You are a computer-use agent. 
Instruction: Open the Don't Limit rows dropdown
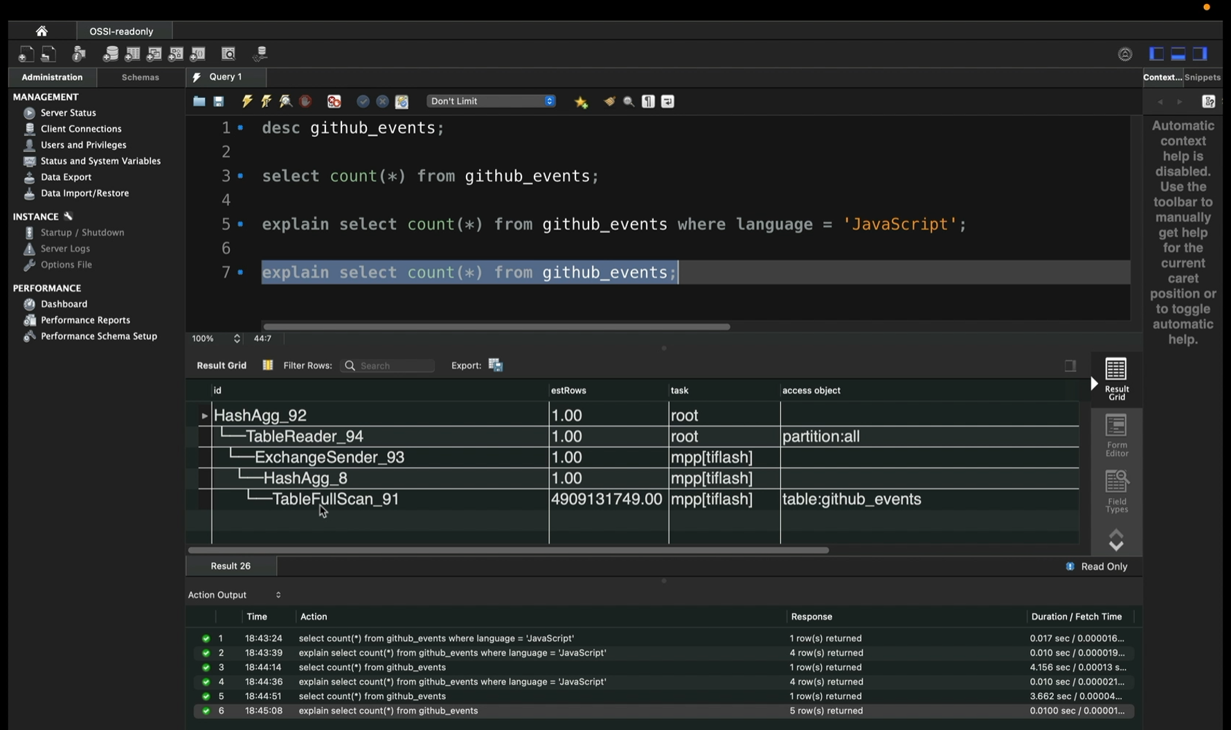[x=491, y=101]
